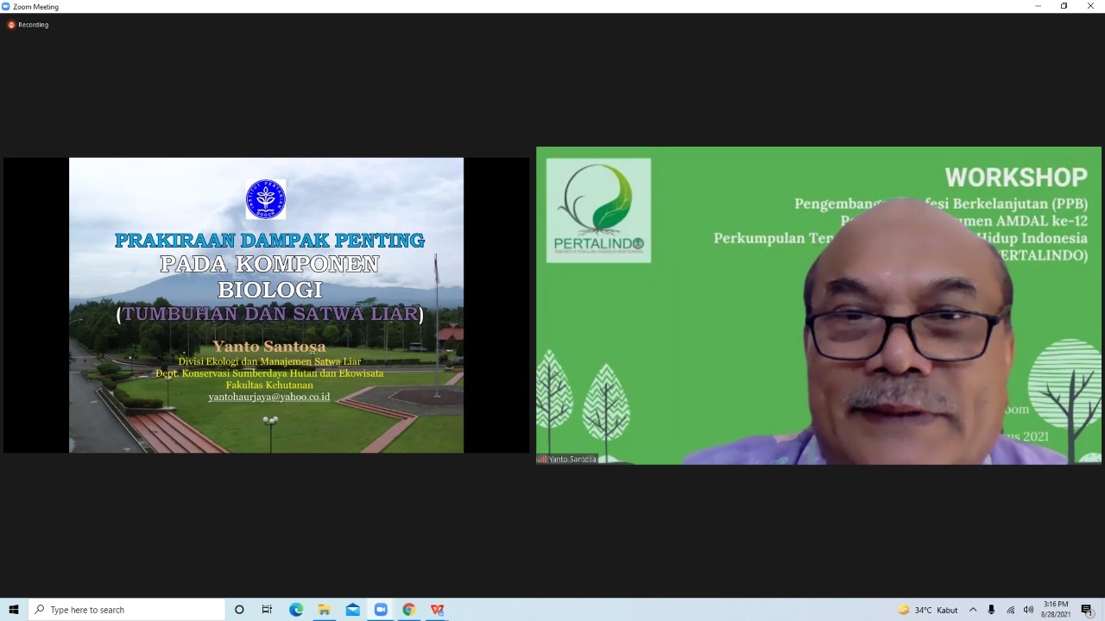Viewport: 1105px width, 621px height.
Task: Open the volume control in tray
Action: (x=1028, y=610)
